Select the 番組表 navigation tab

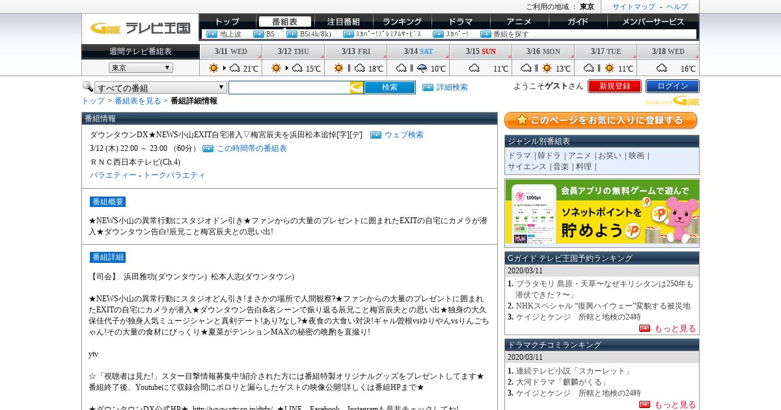pyautogui.click(x=284, y=21)
